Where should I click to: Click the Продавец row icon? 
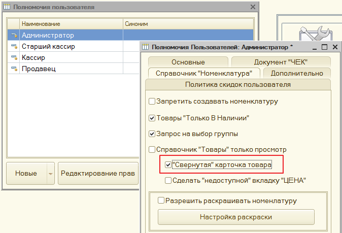click(x=14, y=69)
